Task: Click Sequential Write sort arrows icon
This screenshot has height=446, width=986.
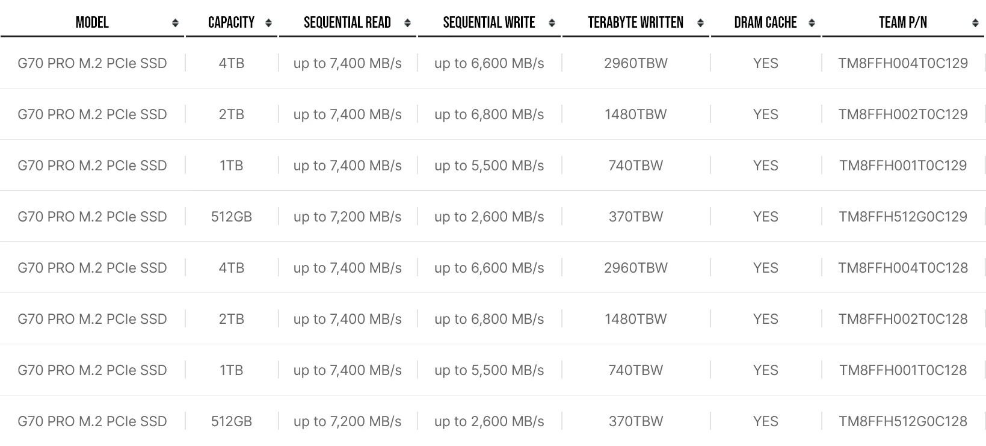Action: click(x=552, y=23)
